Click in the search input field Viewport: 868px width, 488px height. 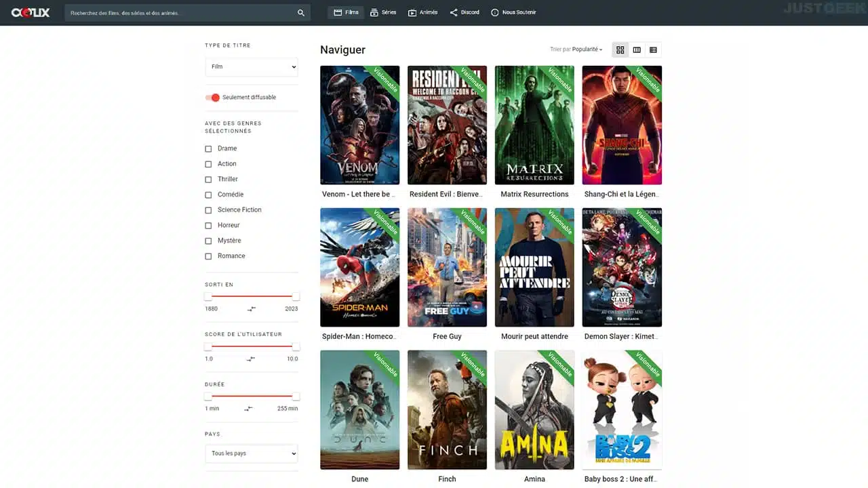point(180,12)
